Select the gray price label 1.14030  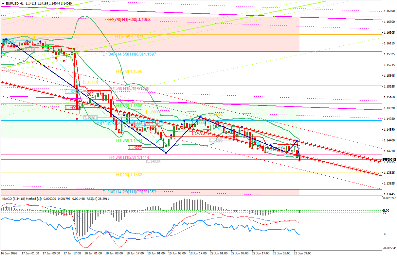[x=153, y=161]
